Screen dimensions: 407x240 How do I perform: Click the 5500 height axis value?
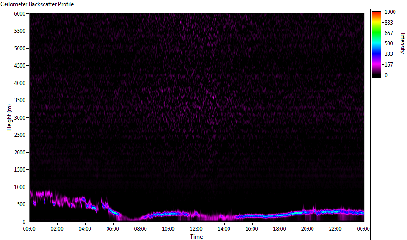click(20, 31)
